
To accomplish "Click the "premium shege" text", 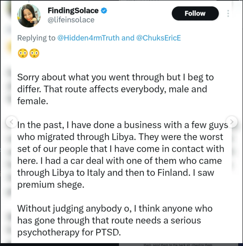I will 50,185.
